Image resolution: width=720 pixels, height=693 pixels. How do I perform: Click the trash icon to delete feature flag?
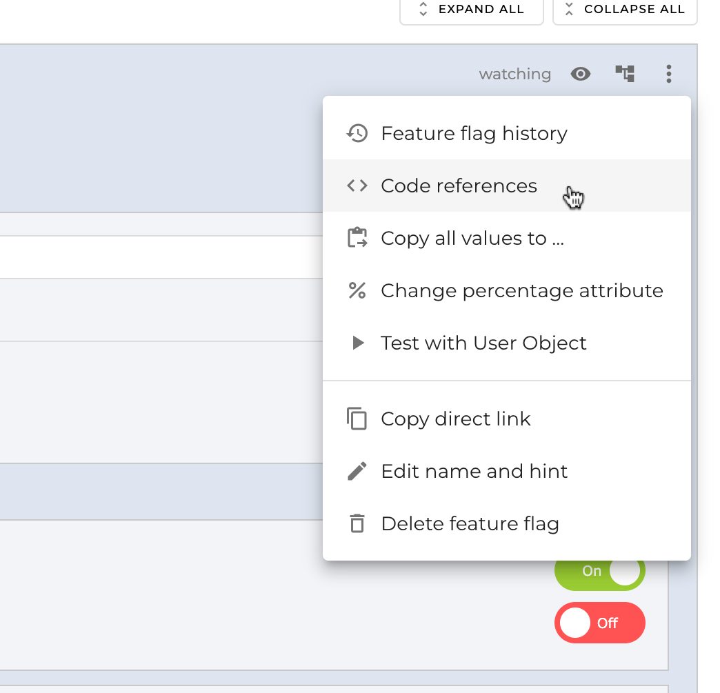pyautogui.click(x=357, y=523)
